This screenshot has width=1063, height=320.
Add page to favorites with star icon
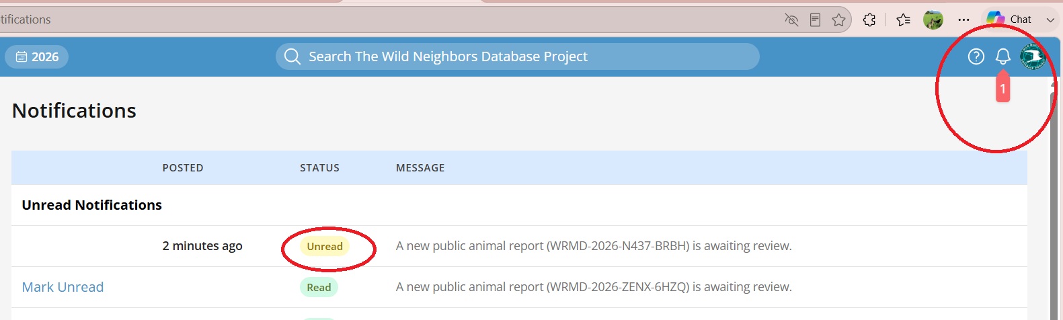tap(838, 19)
